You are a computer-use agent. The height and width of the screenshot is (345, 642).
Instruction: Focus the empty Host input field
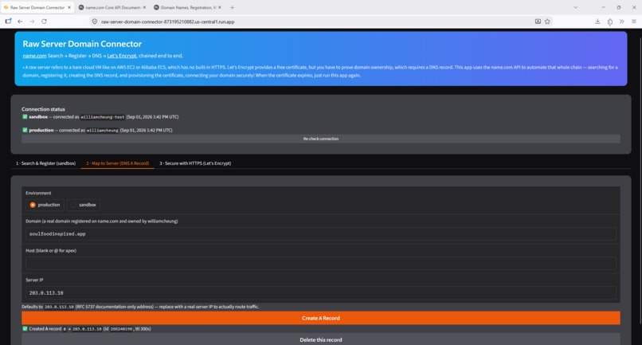320,264
